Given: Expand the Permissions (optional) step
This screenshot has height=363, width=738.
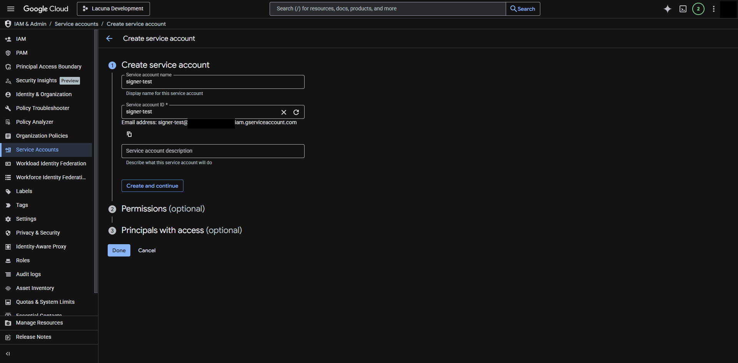Looking at the screenshot, I should click(x=163, y=209).
